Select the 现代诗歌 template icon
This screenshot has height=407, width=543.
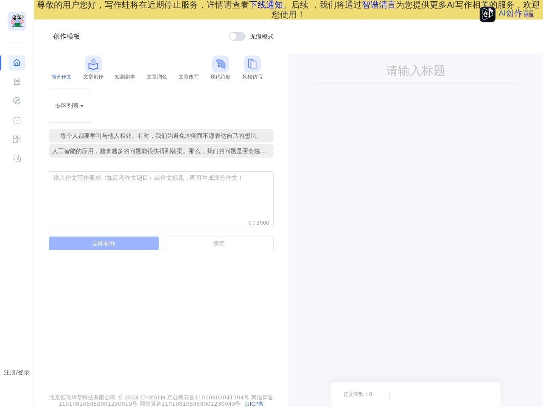[221, 64]
